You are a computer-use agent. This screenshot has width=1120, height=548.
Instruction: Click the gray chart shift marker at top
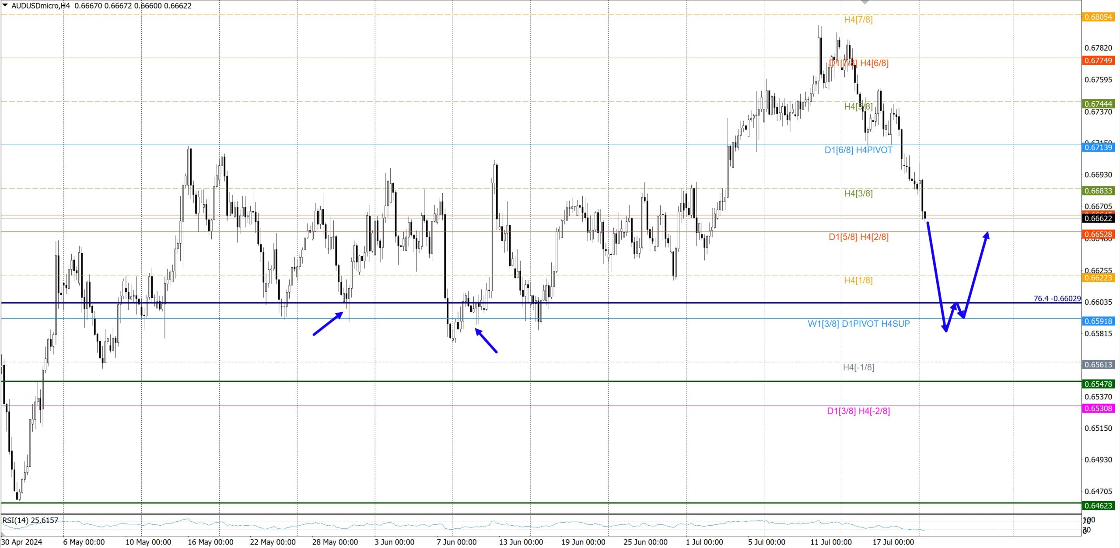click(x=865, y=2)
